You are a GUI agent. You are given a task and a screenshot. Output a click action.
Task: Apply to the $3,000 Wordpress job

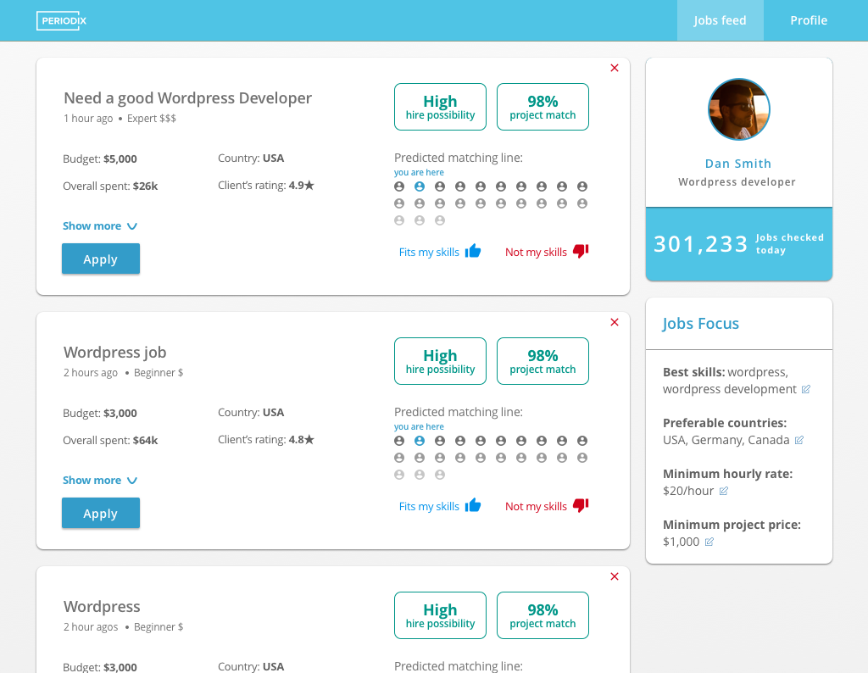(x=100, y=514)
